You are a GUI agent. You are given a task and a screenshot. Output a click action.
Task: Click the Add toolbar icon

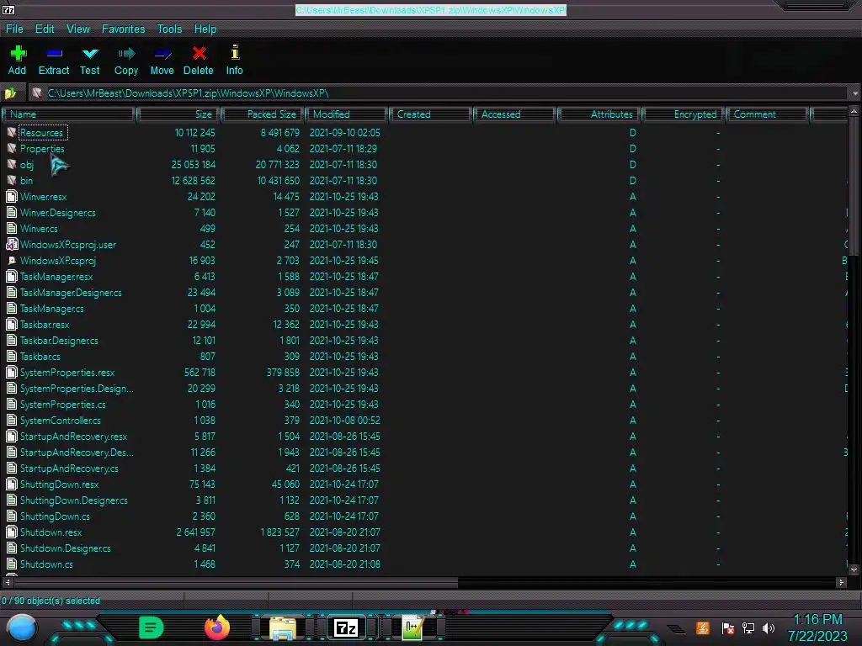pos(18,53)
